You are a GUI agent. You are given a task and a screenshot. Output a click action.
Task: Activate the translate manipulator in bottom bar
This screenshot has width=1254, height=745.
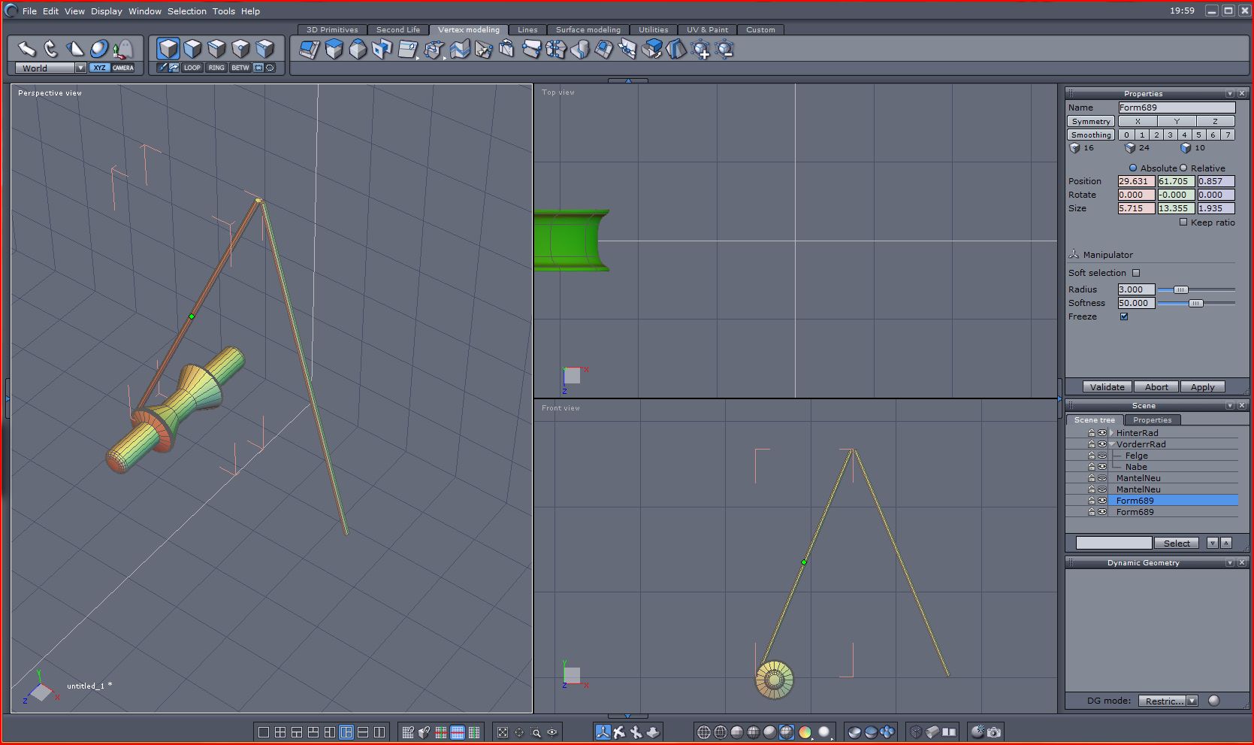(603, 732)
